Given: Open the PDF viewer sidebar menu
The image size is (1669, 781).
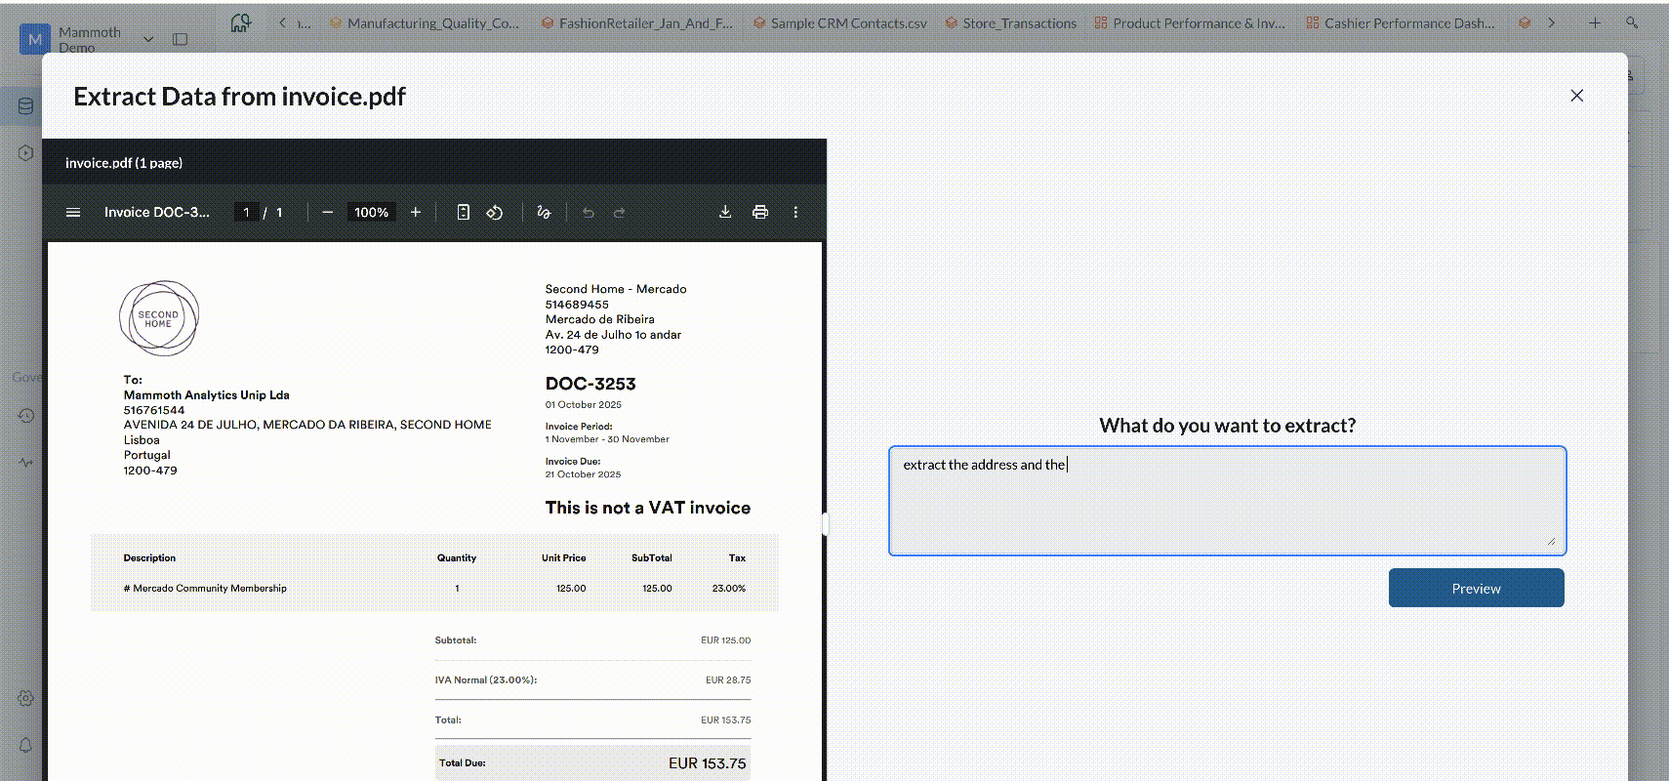Looking at the screenshot, I should (73, 212).
